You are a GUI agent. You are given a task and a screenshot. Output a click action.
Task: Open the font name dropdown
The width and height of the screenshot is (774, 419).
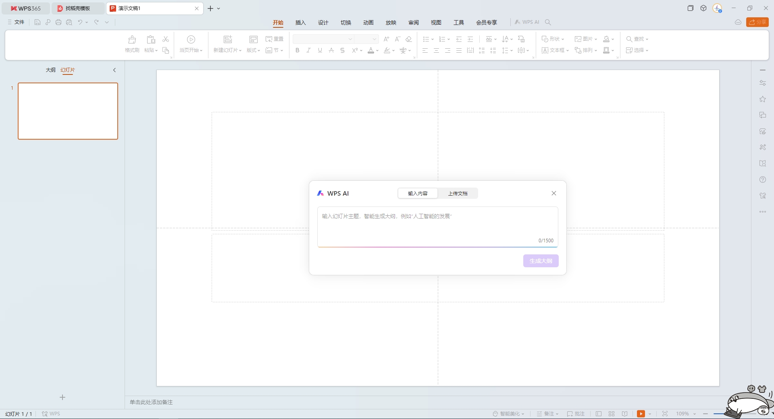350,39
